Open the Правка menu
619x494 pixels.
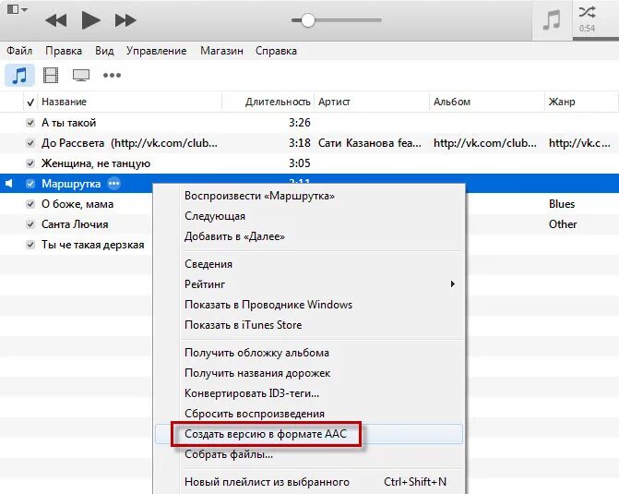[64, 51]
